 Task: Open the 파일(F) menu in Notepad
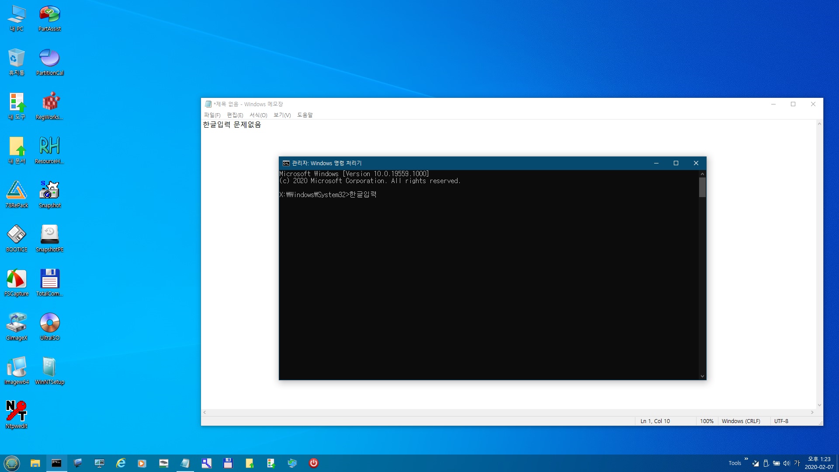tap(212, 115)
